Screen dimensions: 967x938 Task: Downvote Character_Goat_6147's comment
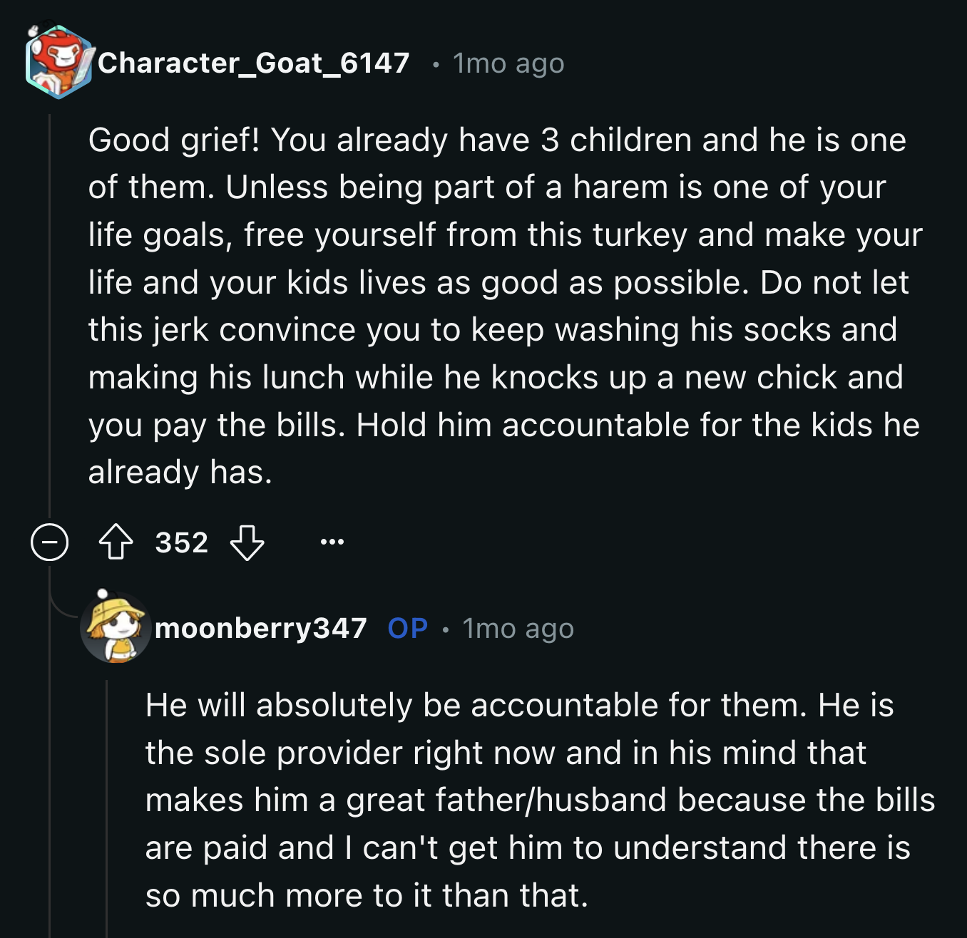coord(247,542)
